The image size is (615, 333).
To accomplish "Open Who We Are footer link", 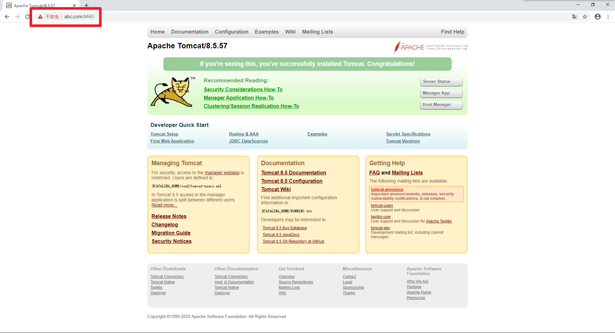I will coord(417,281).
